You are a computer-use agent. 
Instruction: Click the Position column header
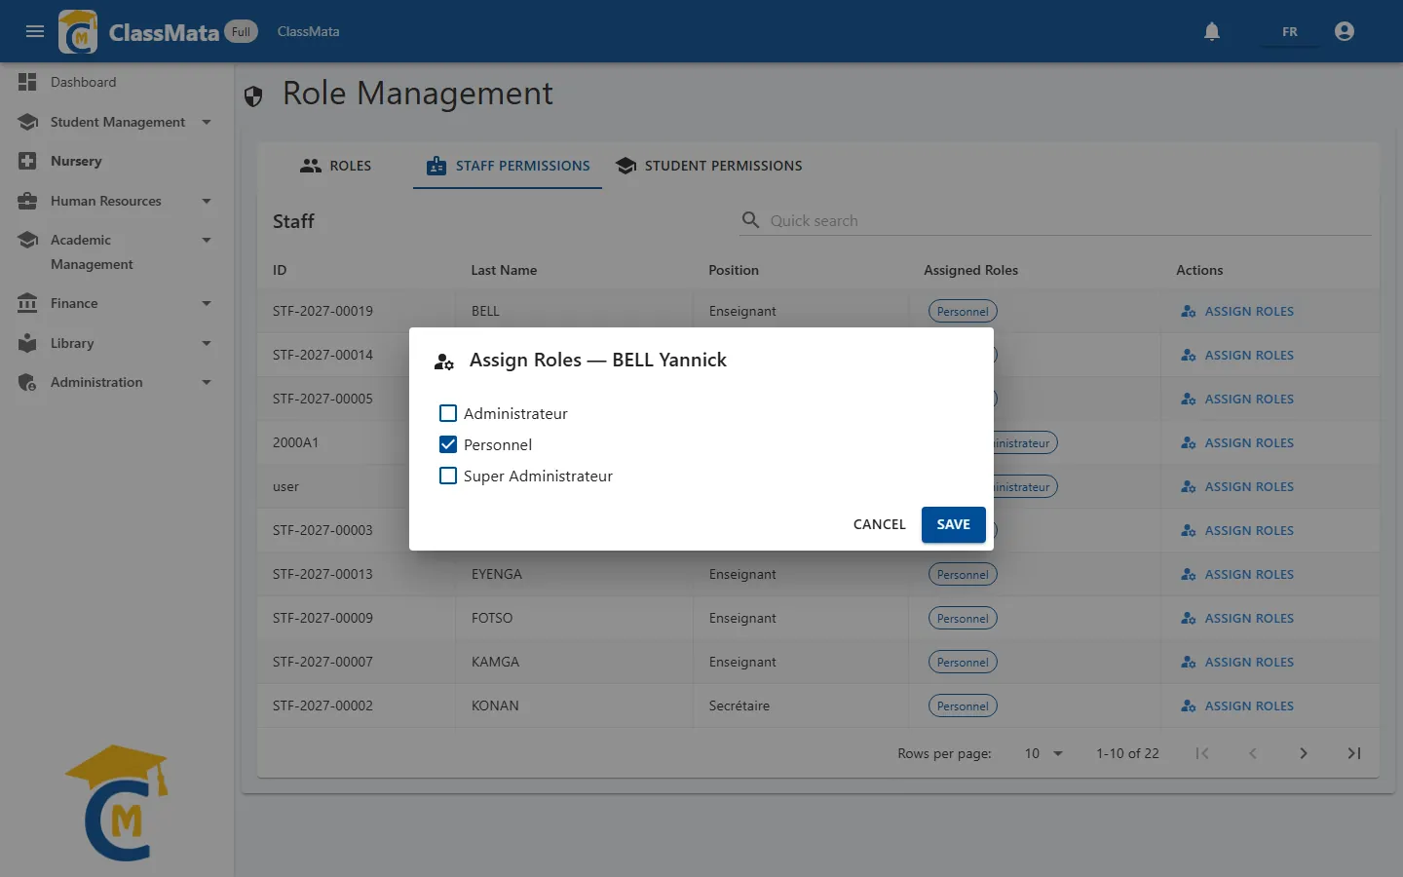(x=734, y=270)
